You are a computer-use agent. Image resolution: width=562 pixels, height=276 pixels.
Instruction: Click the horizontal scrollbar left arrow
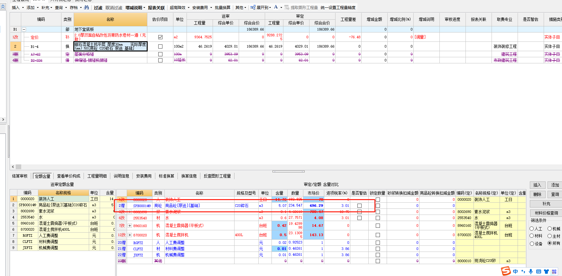point(13,167)
